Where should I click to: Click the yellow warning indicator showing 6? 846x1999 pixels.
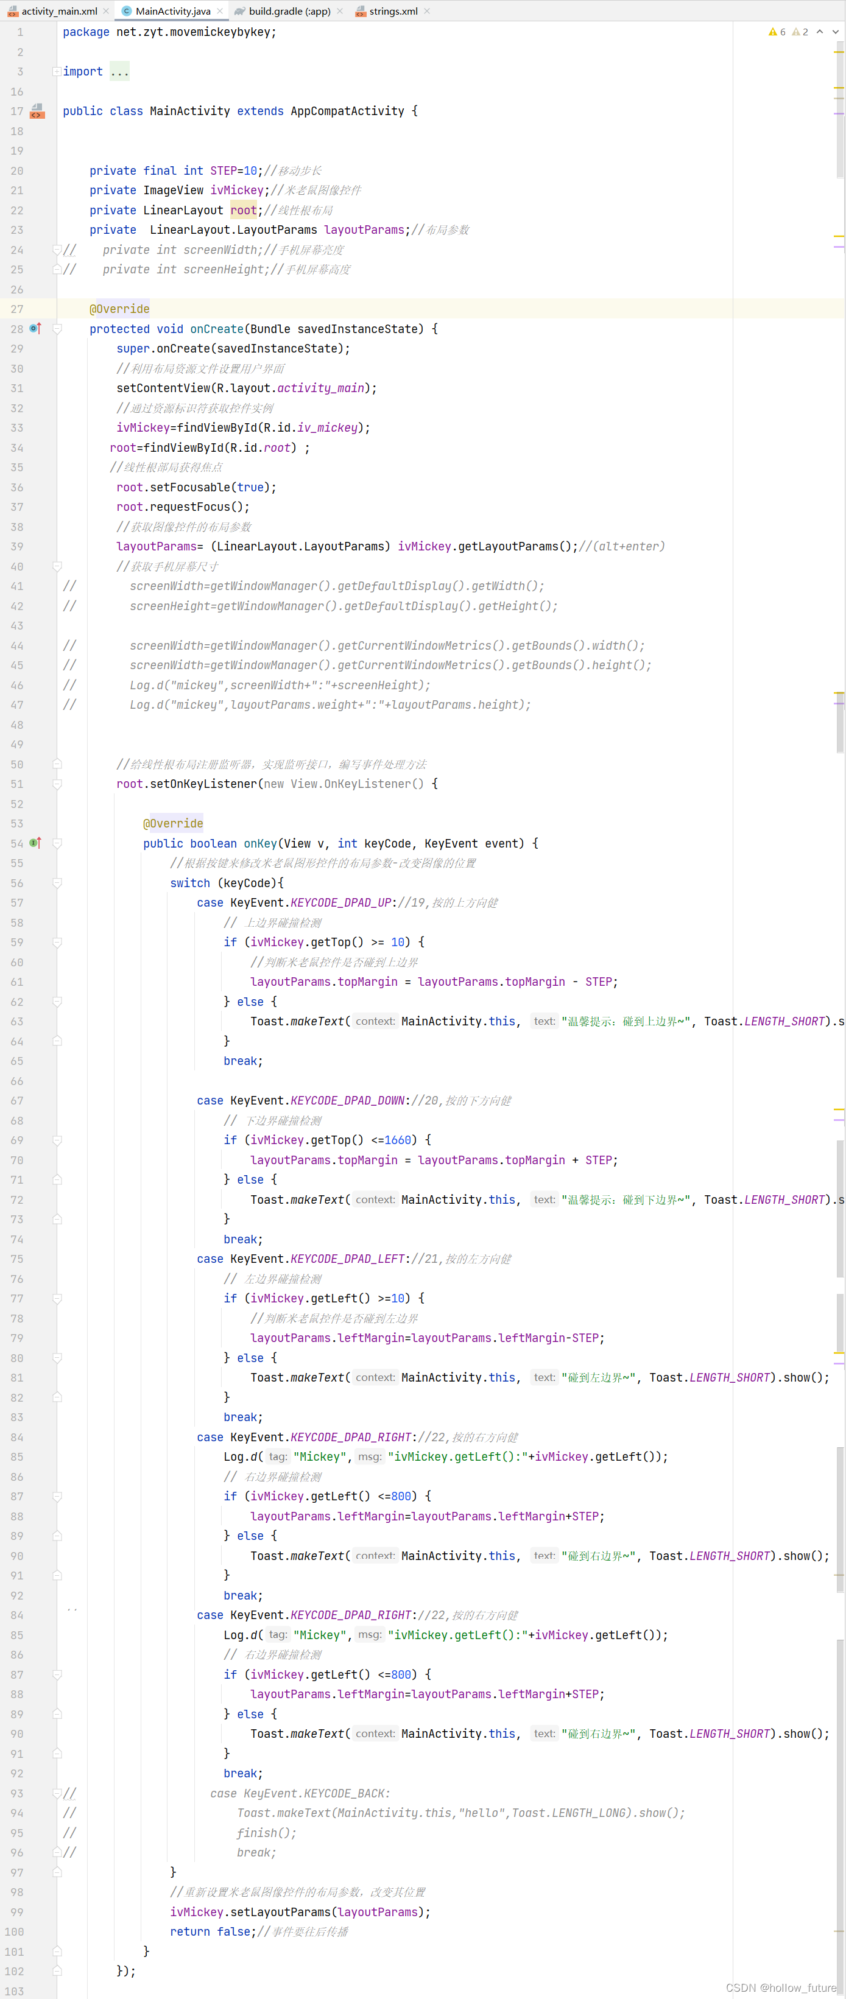click(x=777, y=32)
